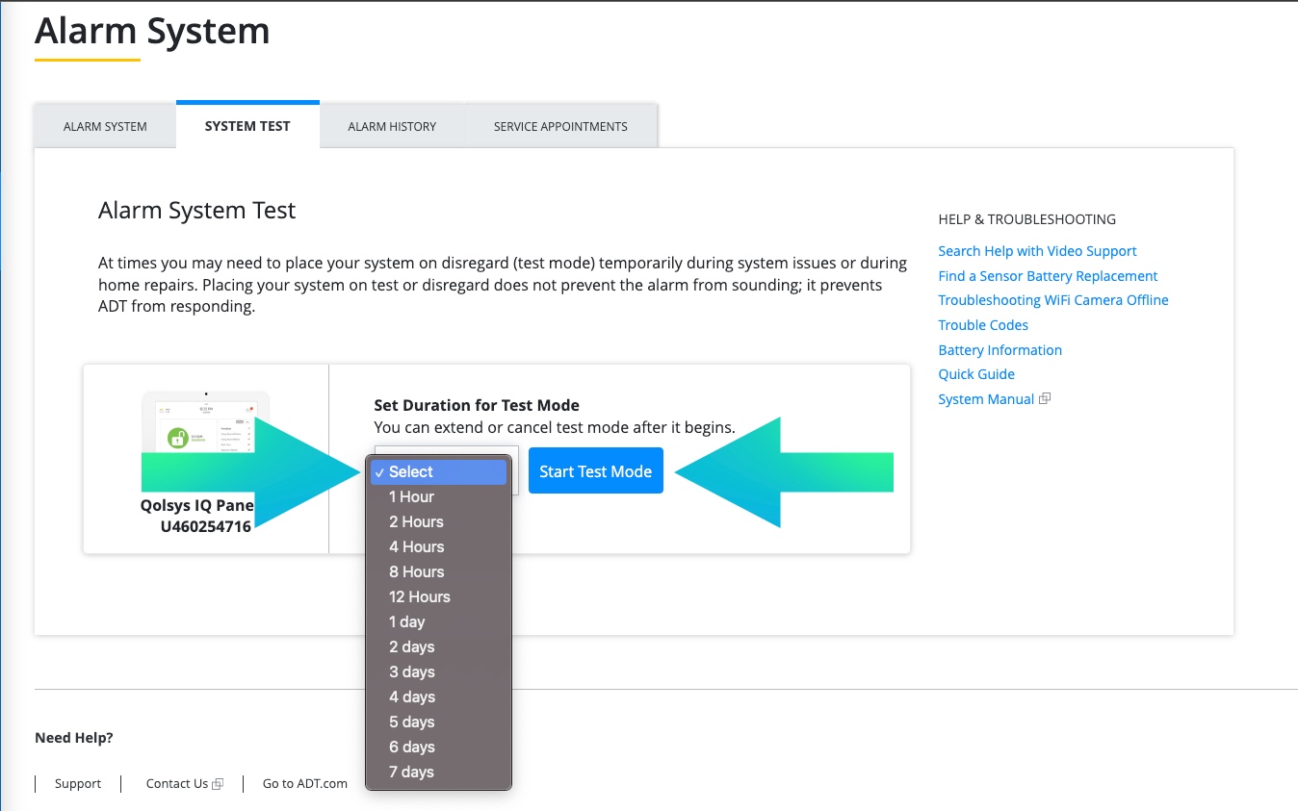Click the external link icon beside Contact Us

point(218,784)
